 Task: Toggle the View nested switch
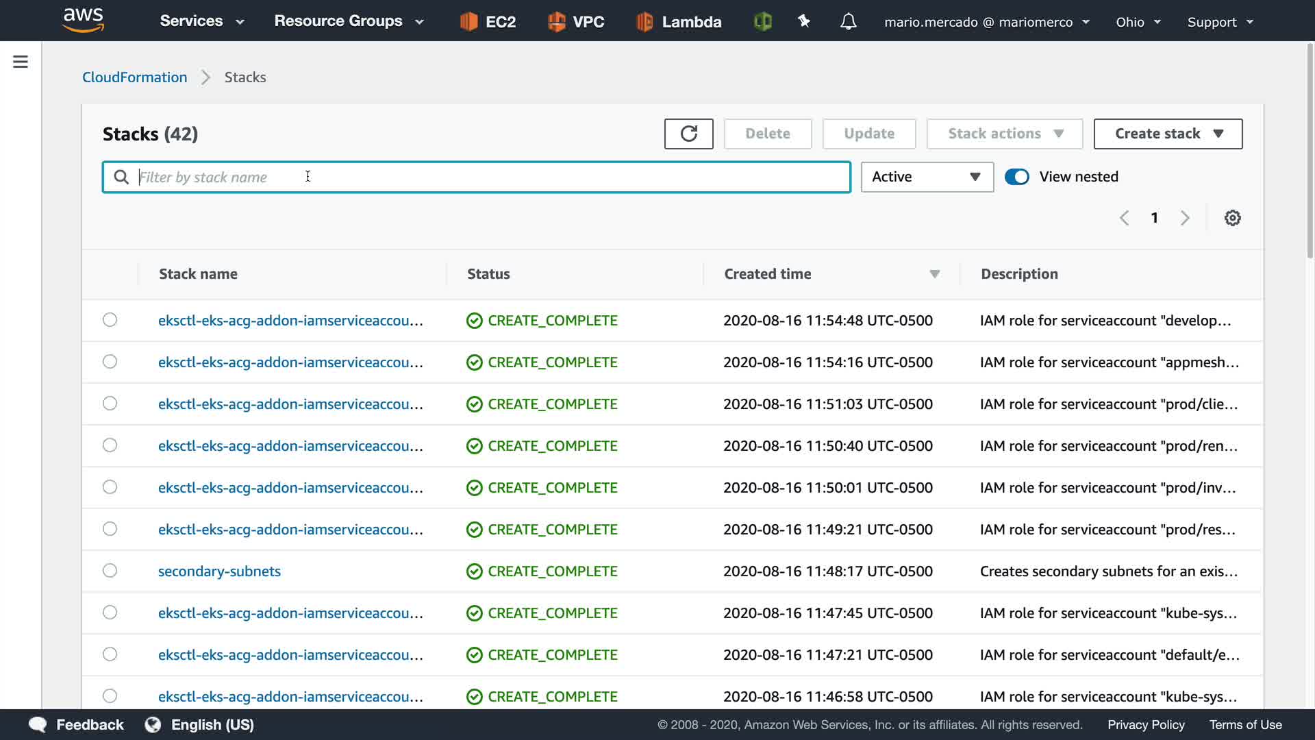1016,177
